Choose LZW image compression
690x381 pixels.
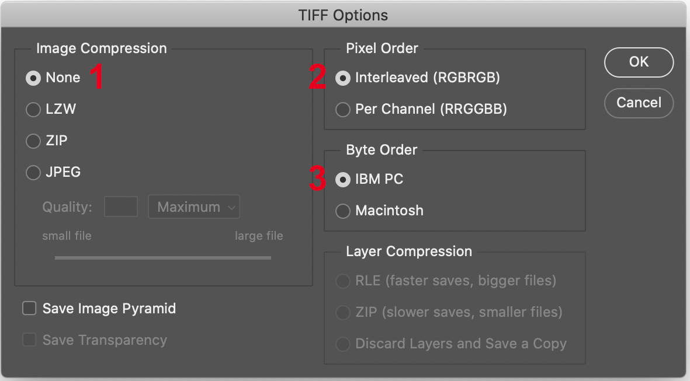pos(33,110)
